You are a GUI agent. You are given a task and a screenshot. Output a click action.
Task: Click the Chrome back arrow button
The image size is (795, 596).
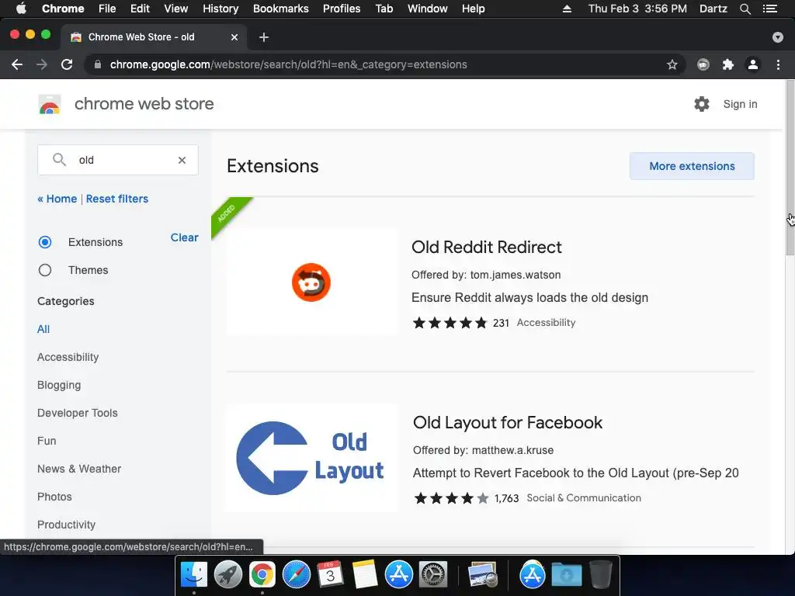[17, 64]
